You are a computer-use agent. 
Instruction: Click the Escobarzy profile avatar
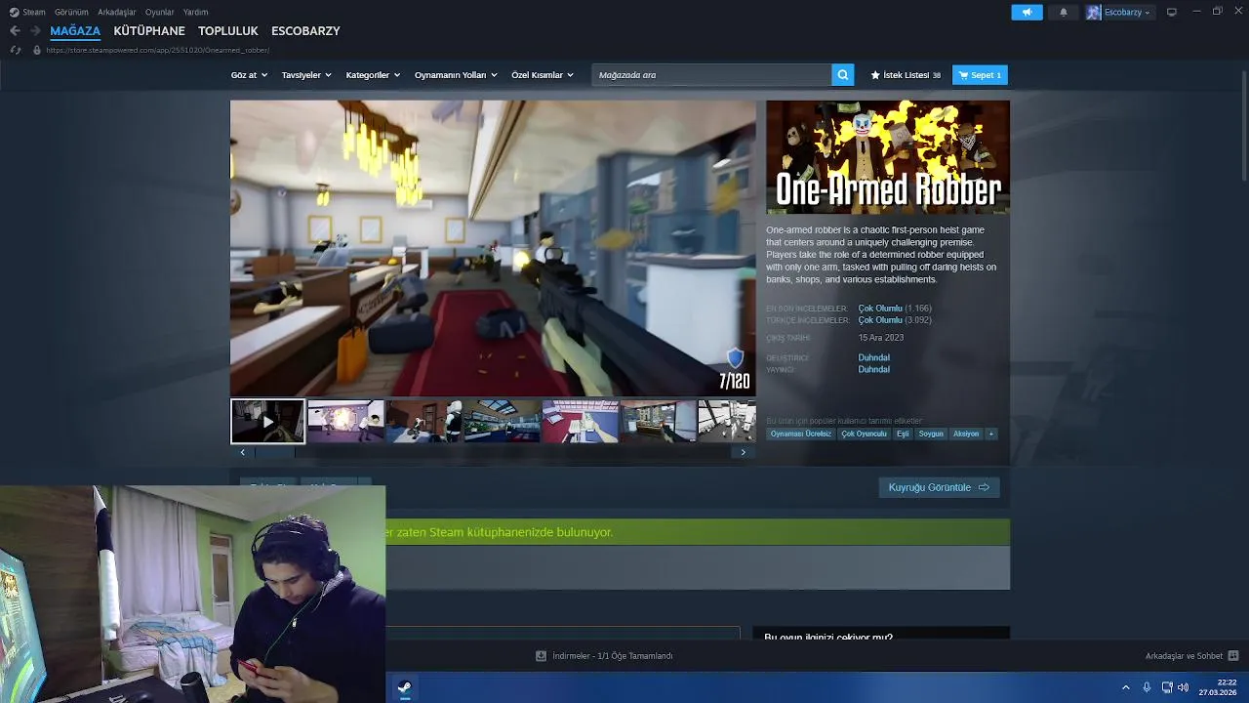1094,12
